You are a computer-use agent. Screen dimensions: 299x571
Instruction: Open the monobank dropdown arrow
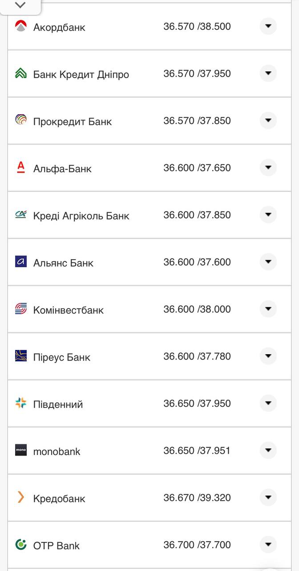(268, 451)
